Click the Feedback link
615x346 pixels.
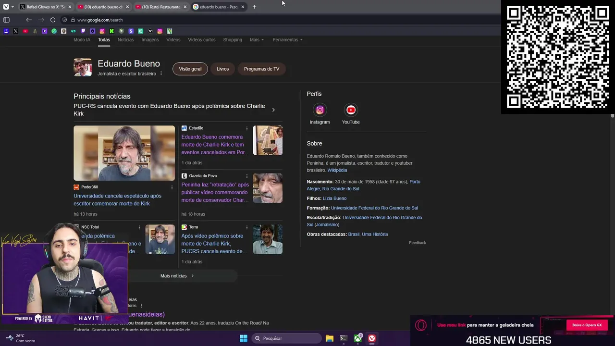pos(418,243)
